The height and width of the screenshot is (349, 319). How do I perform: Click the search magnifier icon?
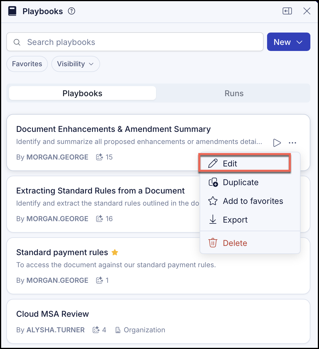coord(17,42)
